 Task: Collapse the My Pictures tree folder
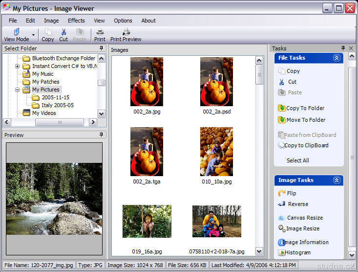click(x=18, y=90)
